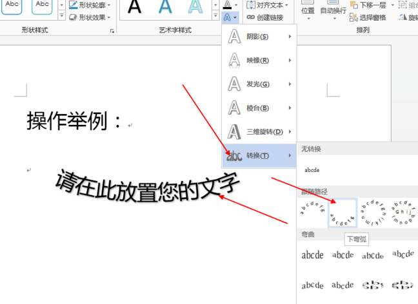Expand the WordArt styles gallery more arrow

coord(215,15)
